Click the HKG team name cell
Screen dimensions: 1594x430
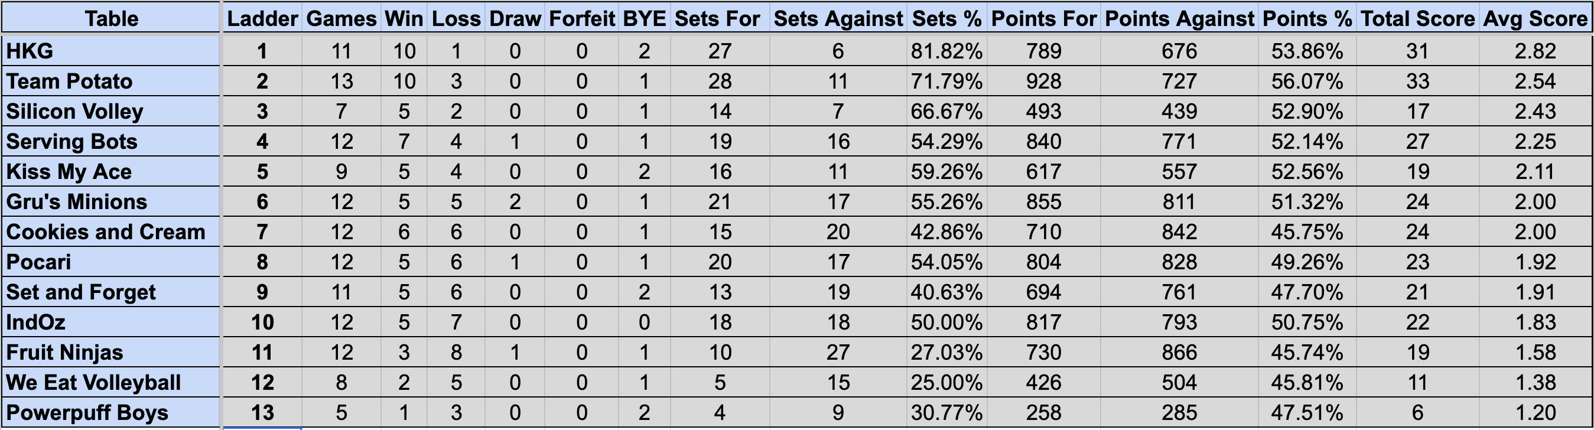click(x=112, y=51)
